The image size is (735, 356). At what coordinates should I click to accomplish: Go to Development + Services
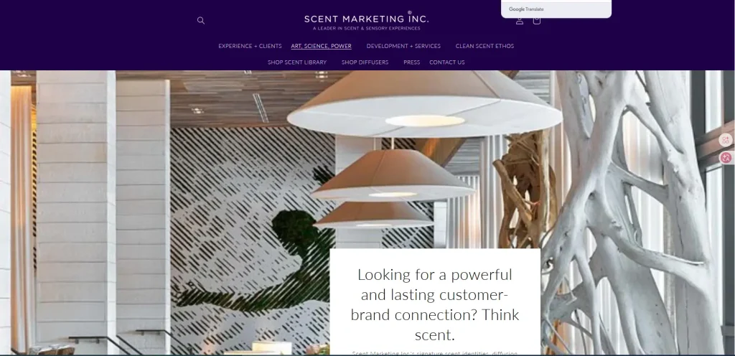[403, 46]
